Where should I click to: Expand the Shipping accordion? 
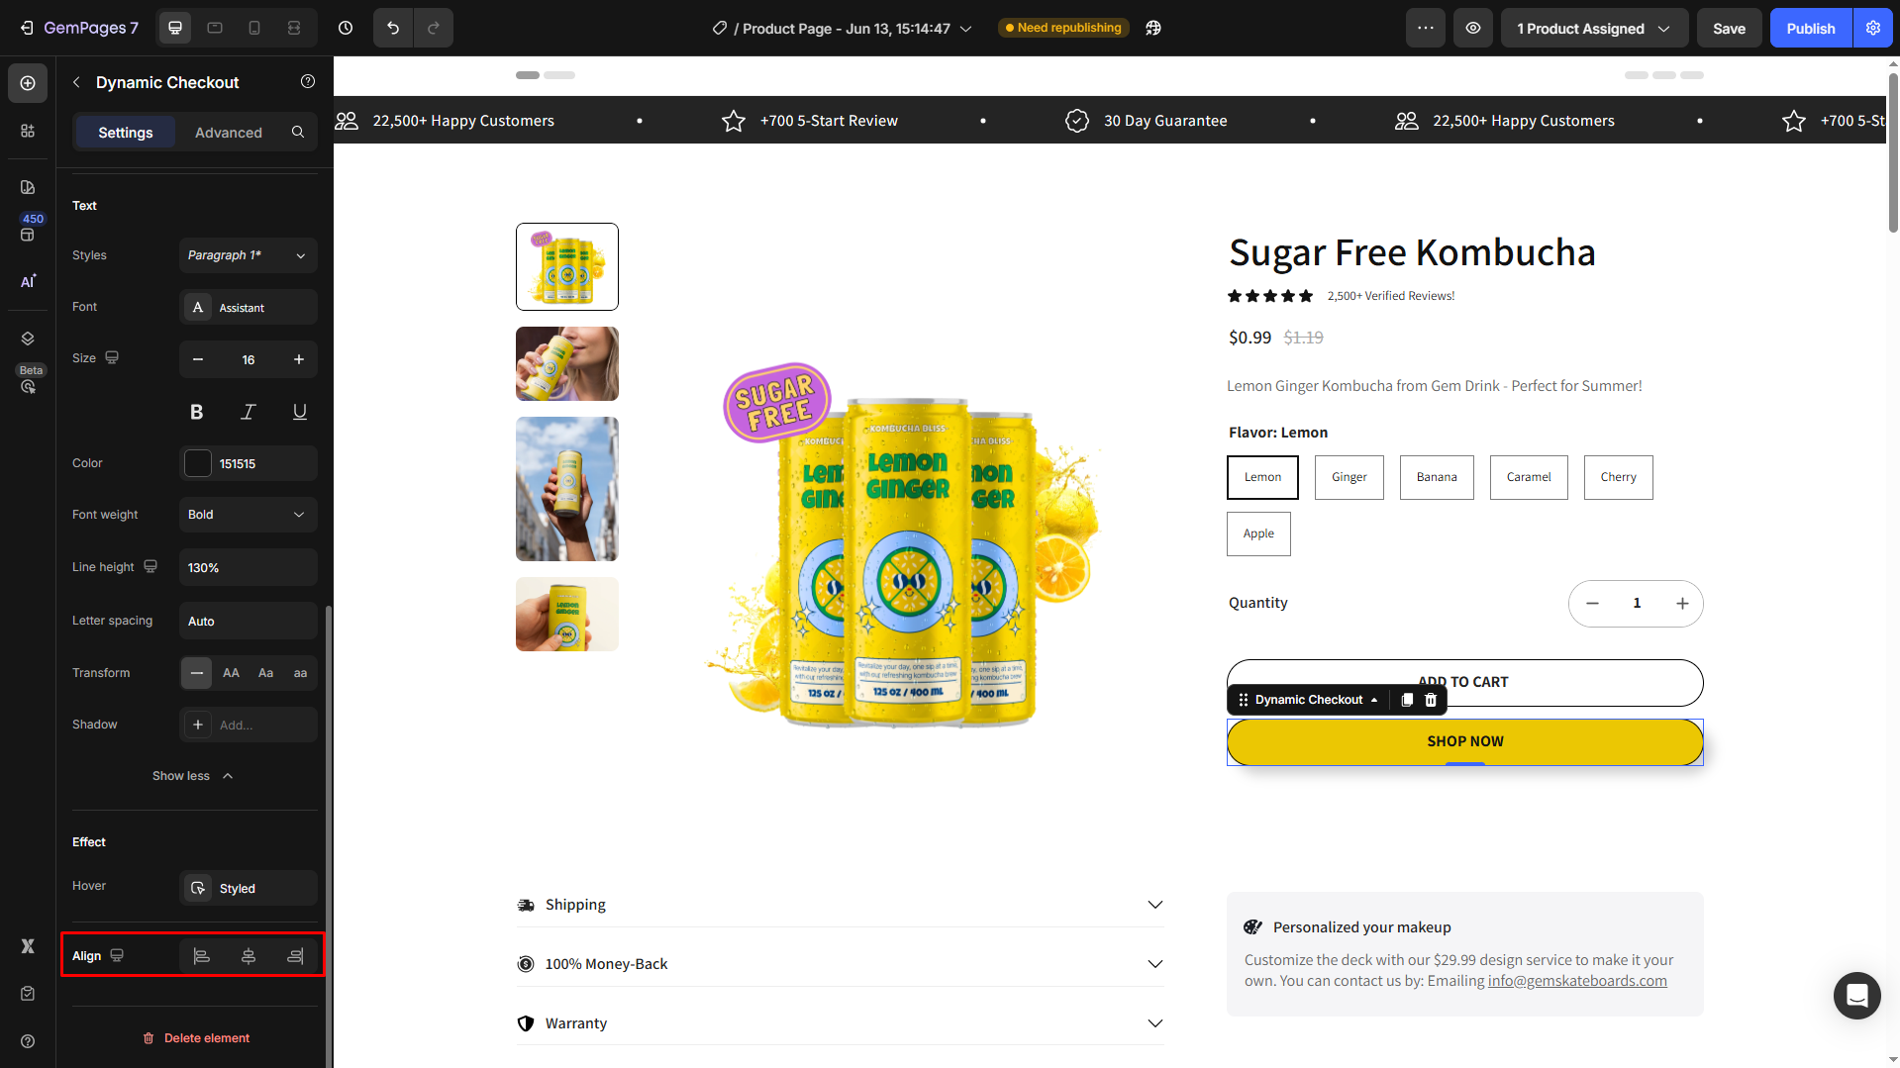click(x=840, y=905)
